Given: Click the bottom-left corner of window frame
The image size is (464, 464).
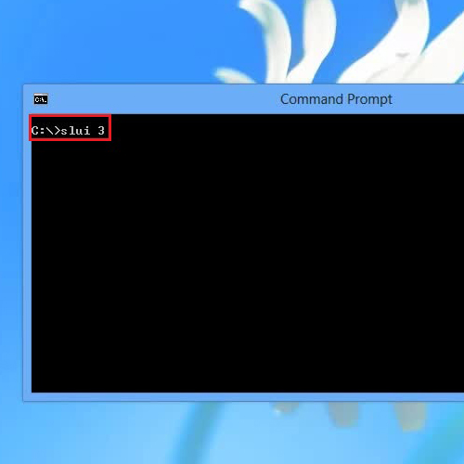Looking at the screenshot, I should (26, 398).
